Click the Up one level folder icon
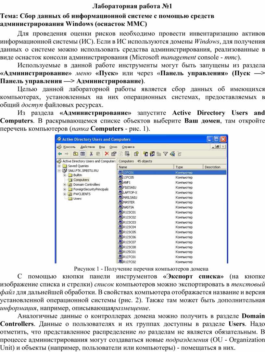 [75, 154]
